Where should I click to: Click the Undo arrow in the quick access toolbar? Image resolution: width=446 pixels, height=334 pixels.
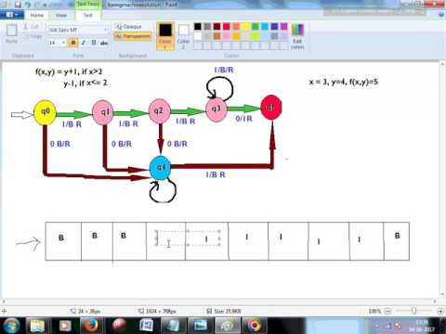28,5
